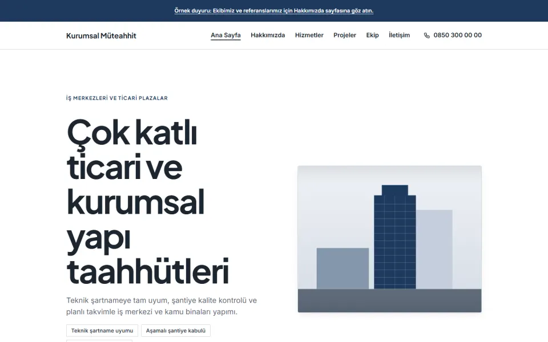Click the Teknik şartname uyumu tag
The image size is (548, 342).
(x=102, y=331)
